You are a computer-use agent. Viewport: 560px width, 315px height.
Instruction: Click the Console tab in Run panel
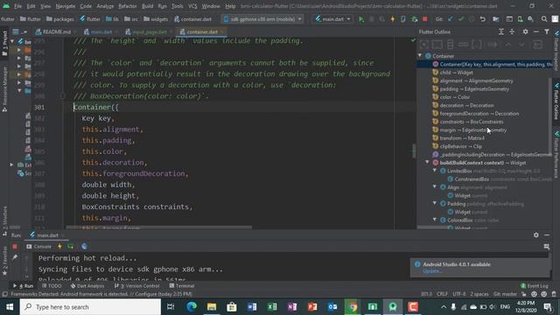coord(38,247)
